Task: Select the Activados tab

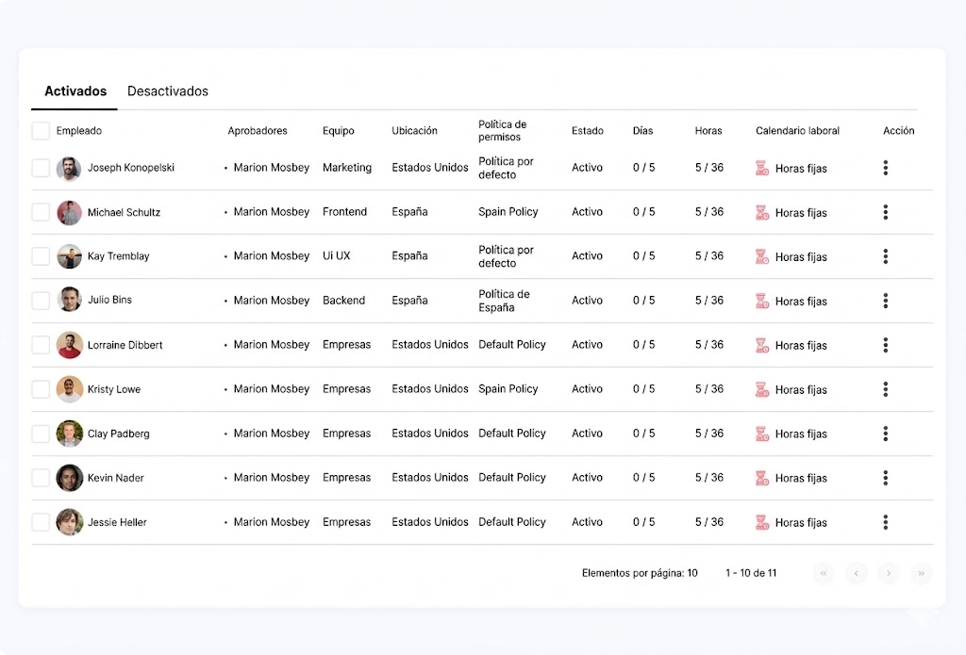Action: [75, 91]
